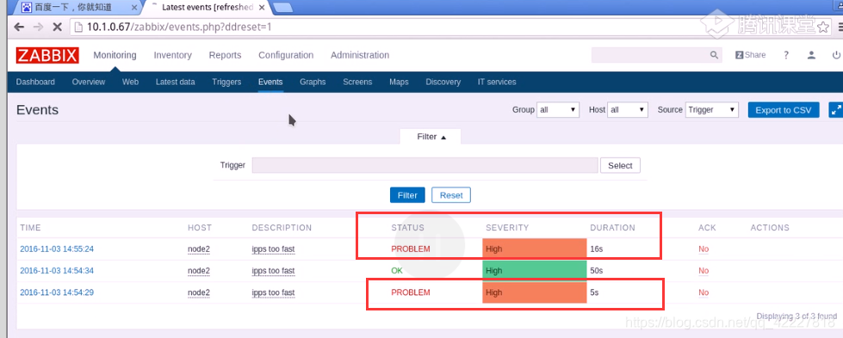Go to the Dashboard submenu

pos(35,82)
